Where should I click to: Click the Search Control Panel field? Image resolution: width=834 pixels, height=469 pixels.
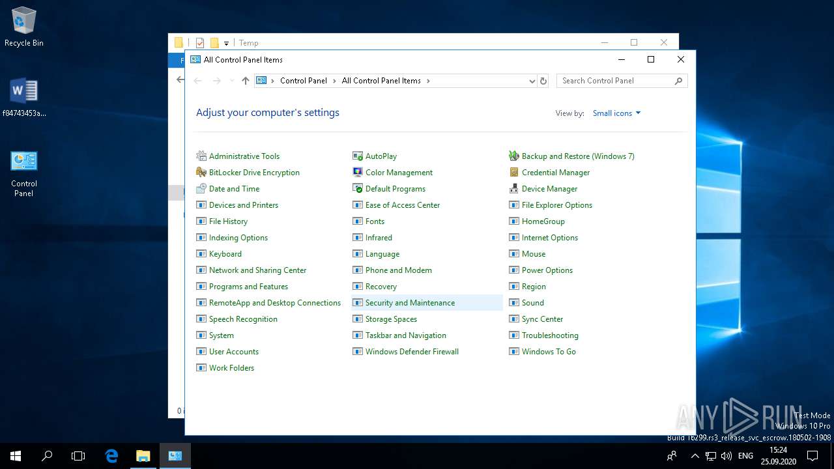622,81
